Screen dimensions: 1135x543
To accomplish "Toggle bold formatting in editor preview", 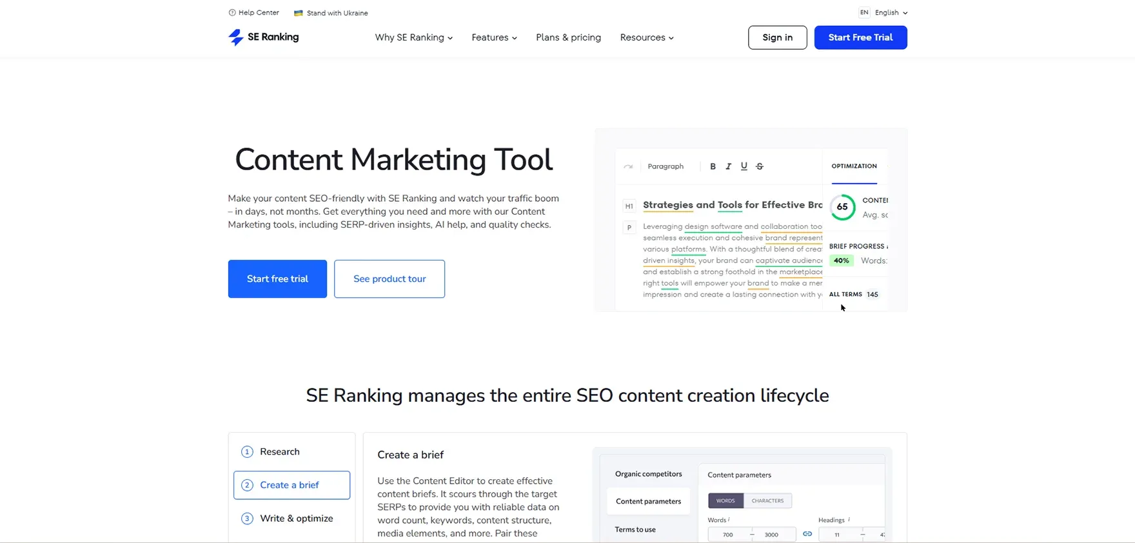I will [x=713, y=166].
